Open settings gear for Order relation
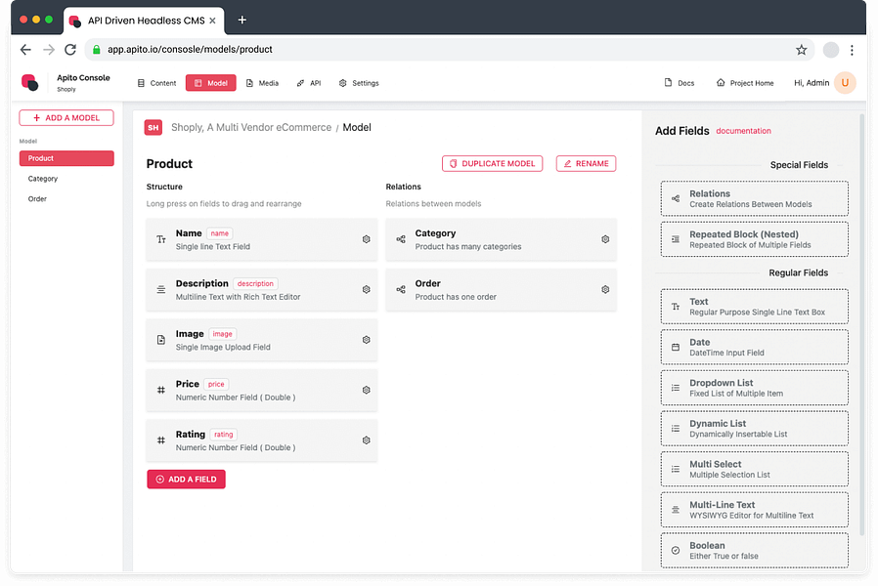878x586 pixels. tap(605, 290)
